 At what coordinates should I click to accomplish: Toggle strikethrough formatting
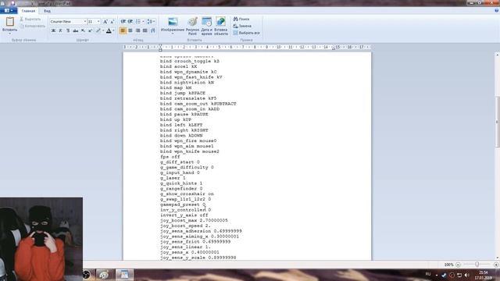75,30
